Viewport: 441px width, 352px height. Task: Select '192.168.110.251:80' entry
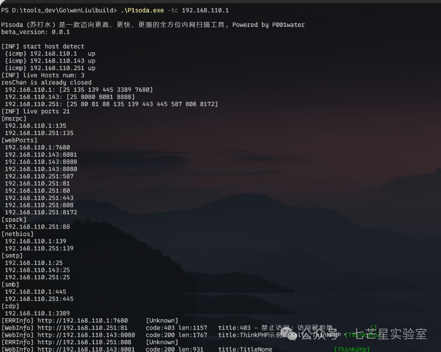click(37, 191)
